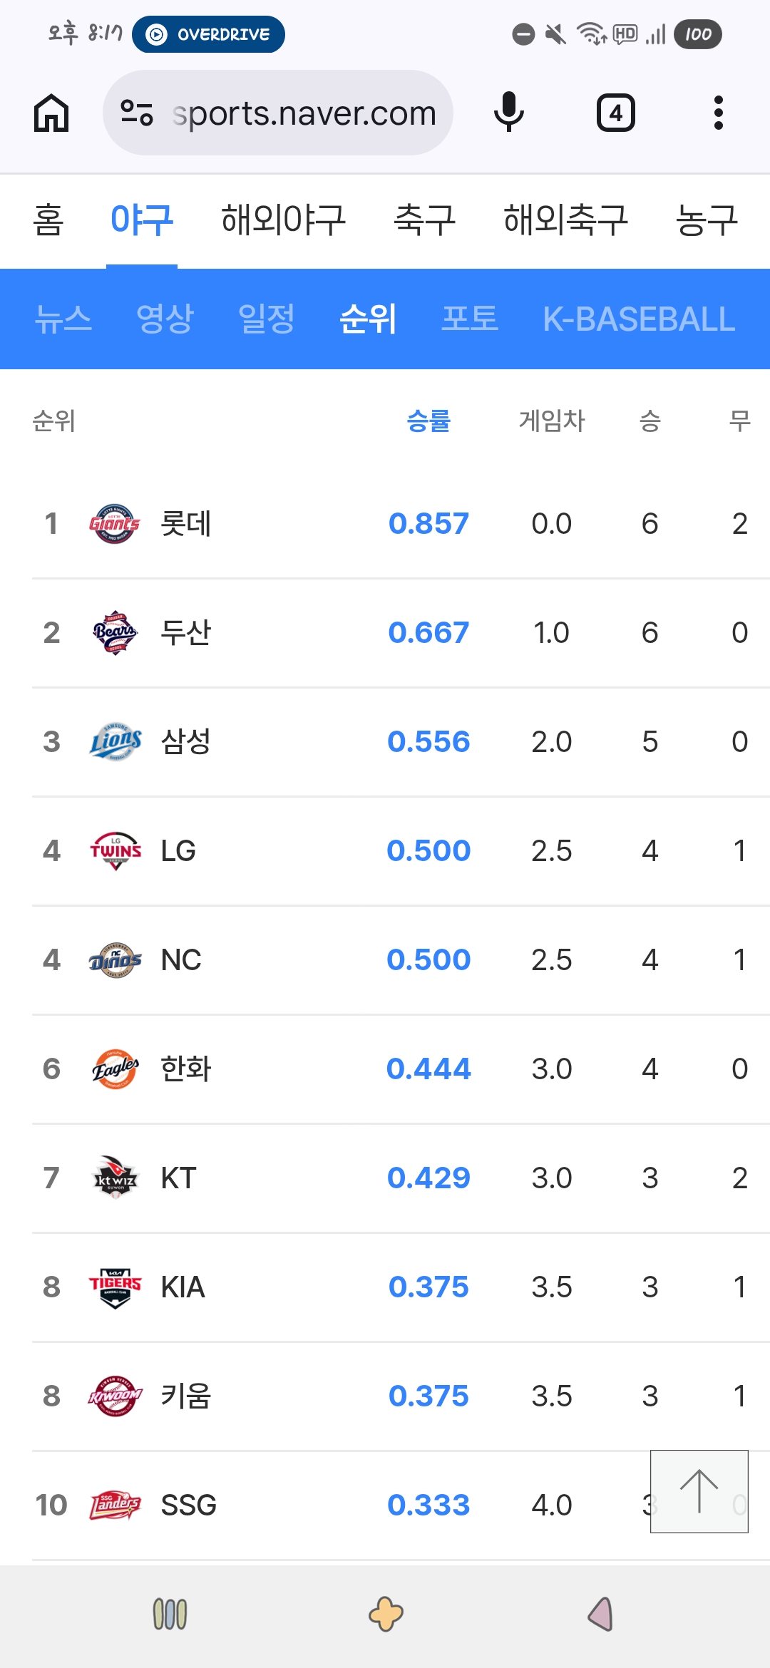The image size is (770, 1668).
Task: Open site settings icon in address bar
Action: coord(137,113)
